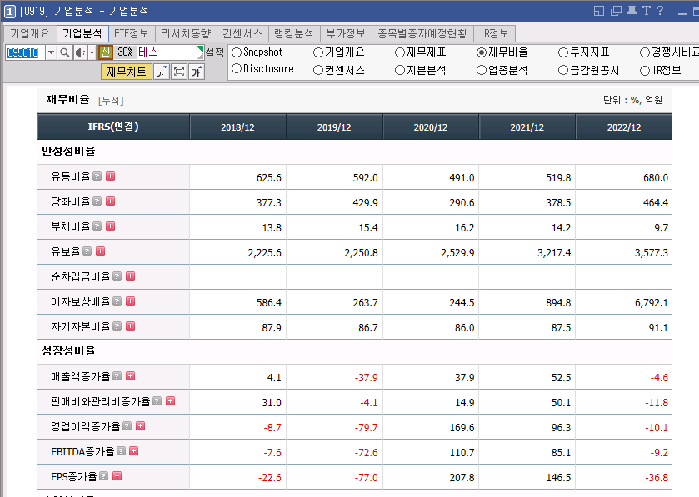
Task: Switch to the 부가정보 tab
Action: click(x=346, y=33)
